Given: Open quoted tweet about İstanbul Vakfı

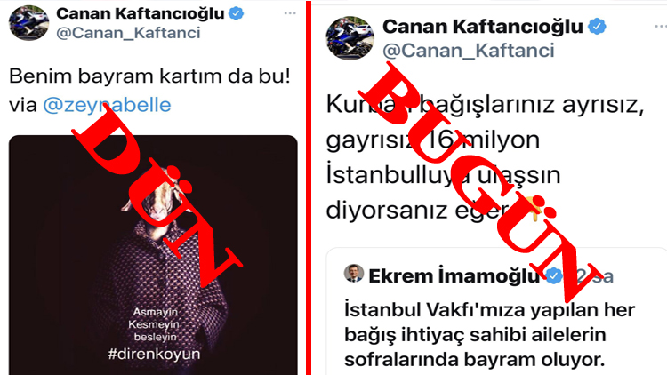Looking at the screenshot, I should tap(496, 311).
